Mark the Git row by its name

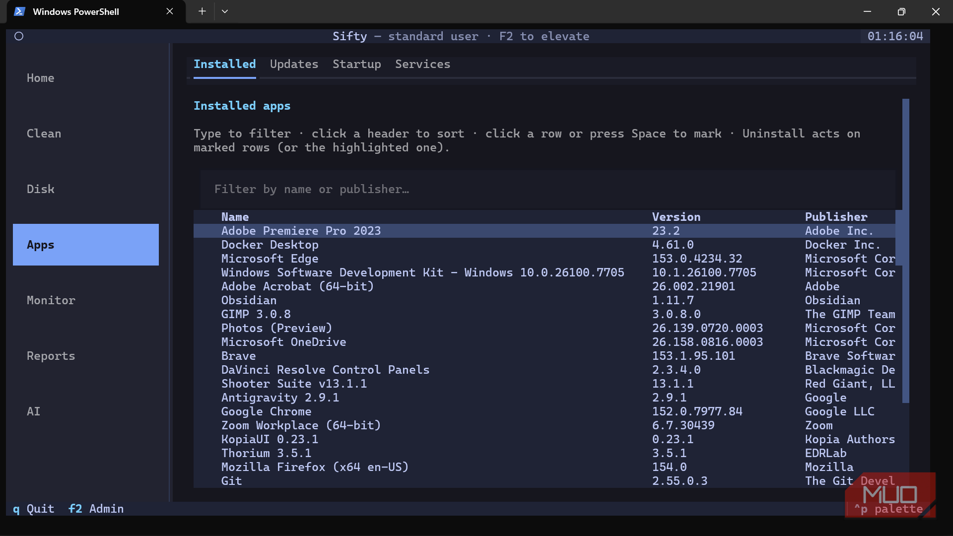(231, 481)
